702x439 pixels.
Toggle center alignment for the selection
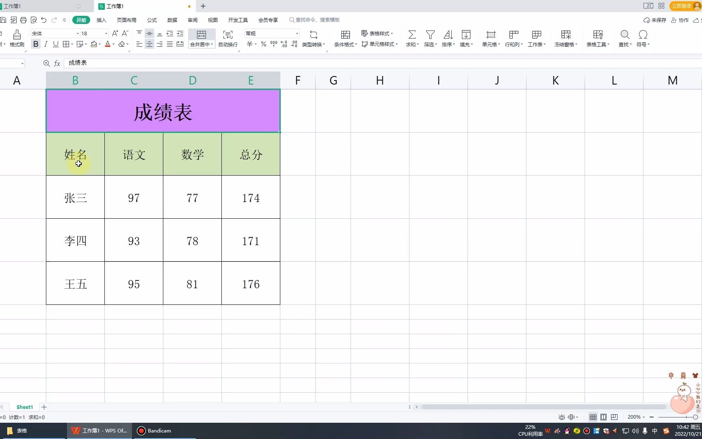[149, 44]
